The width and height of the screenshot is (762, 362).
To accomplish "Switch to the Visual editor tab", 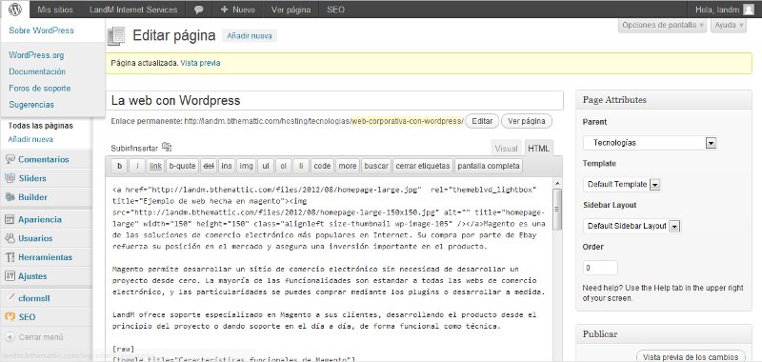I will coord(507,149).
